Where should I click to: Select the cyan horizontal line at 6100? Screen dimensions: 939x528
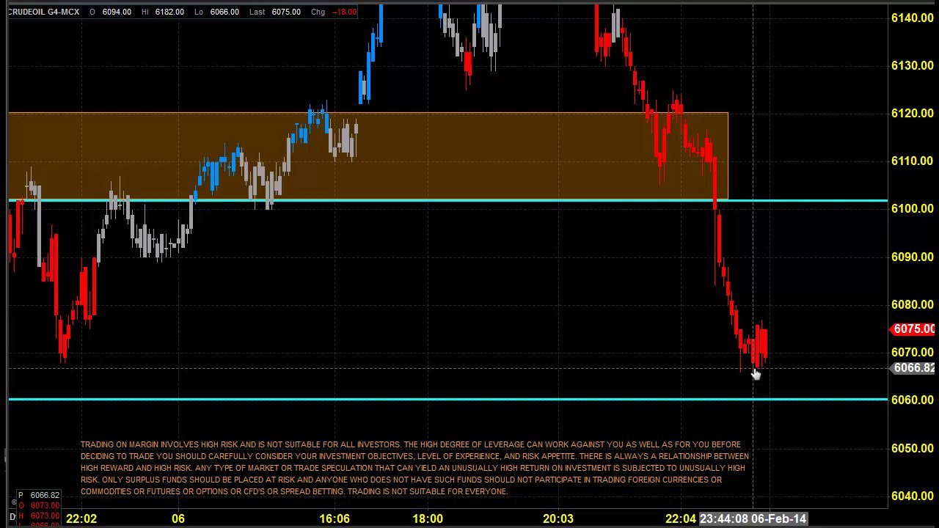[x=447, y=200]
